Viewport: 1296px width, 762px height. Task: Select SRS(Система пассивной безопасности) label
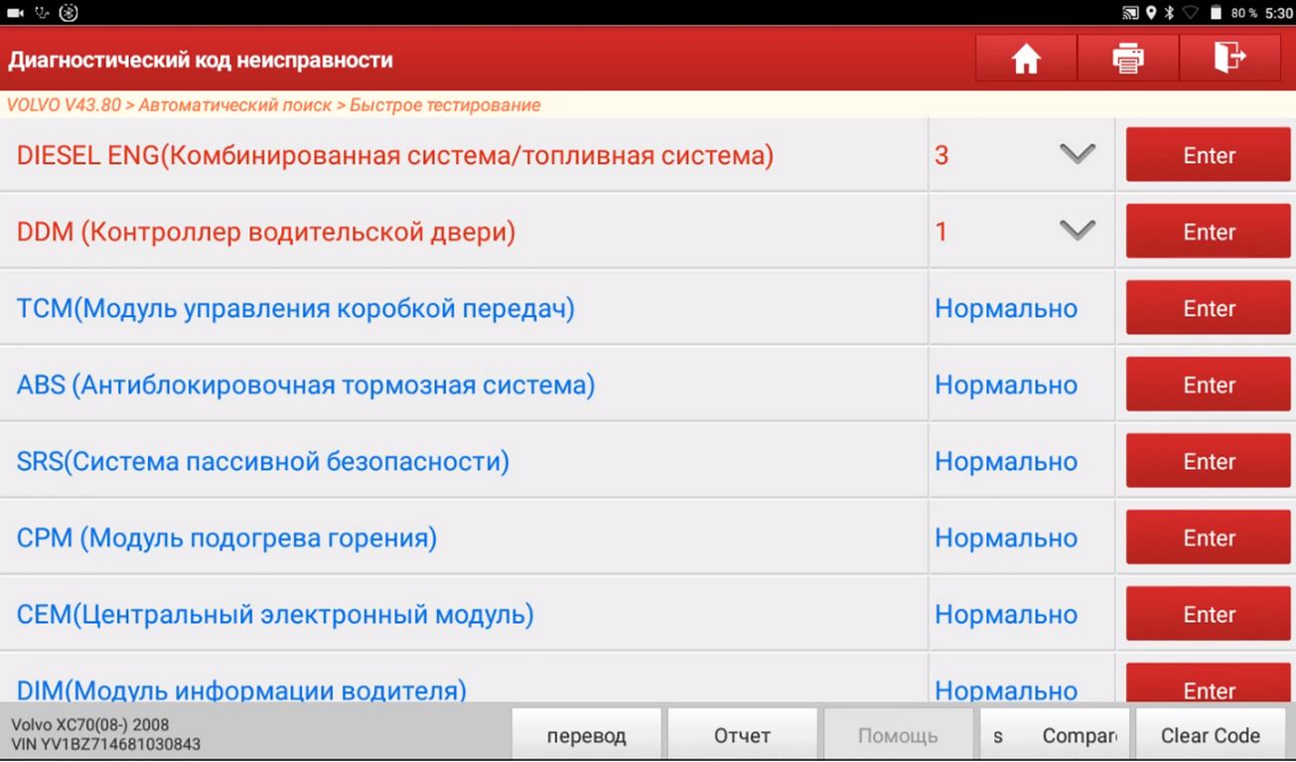[x=263, y=462]
